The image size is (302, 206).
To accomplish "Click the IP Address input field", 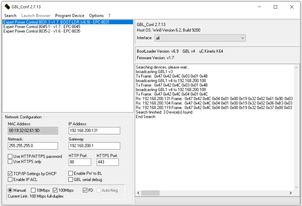I will [x=94, y=131].
